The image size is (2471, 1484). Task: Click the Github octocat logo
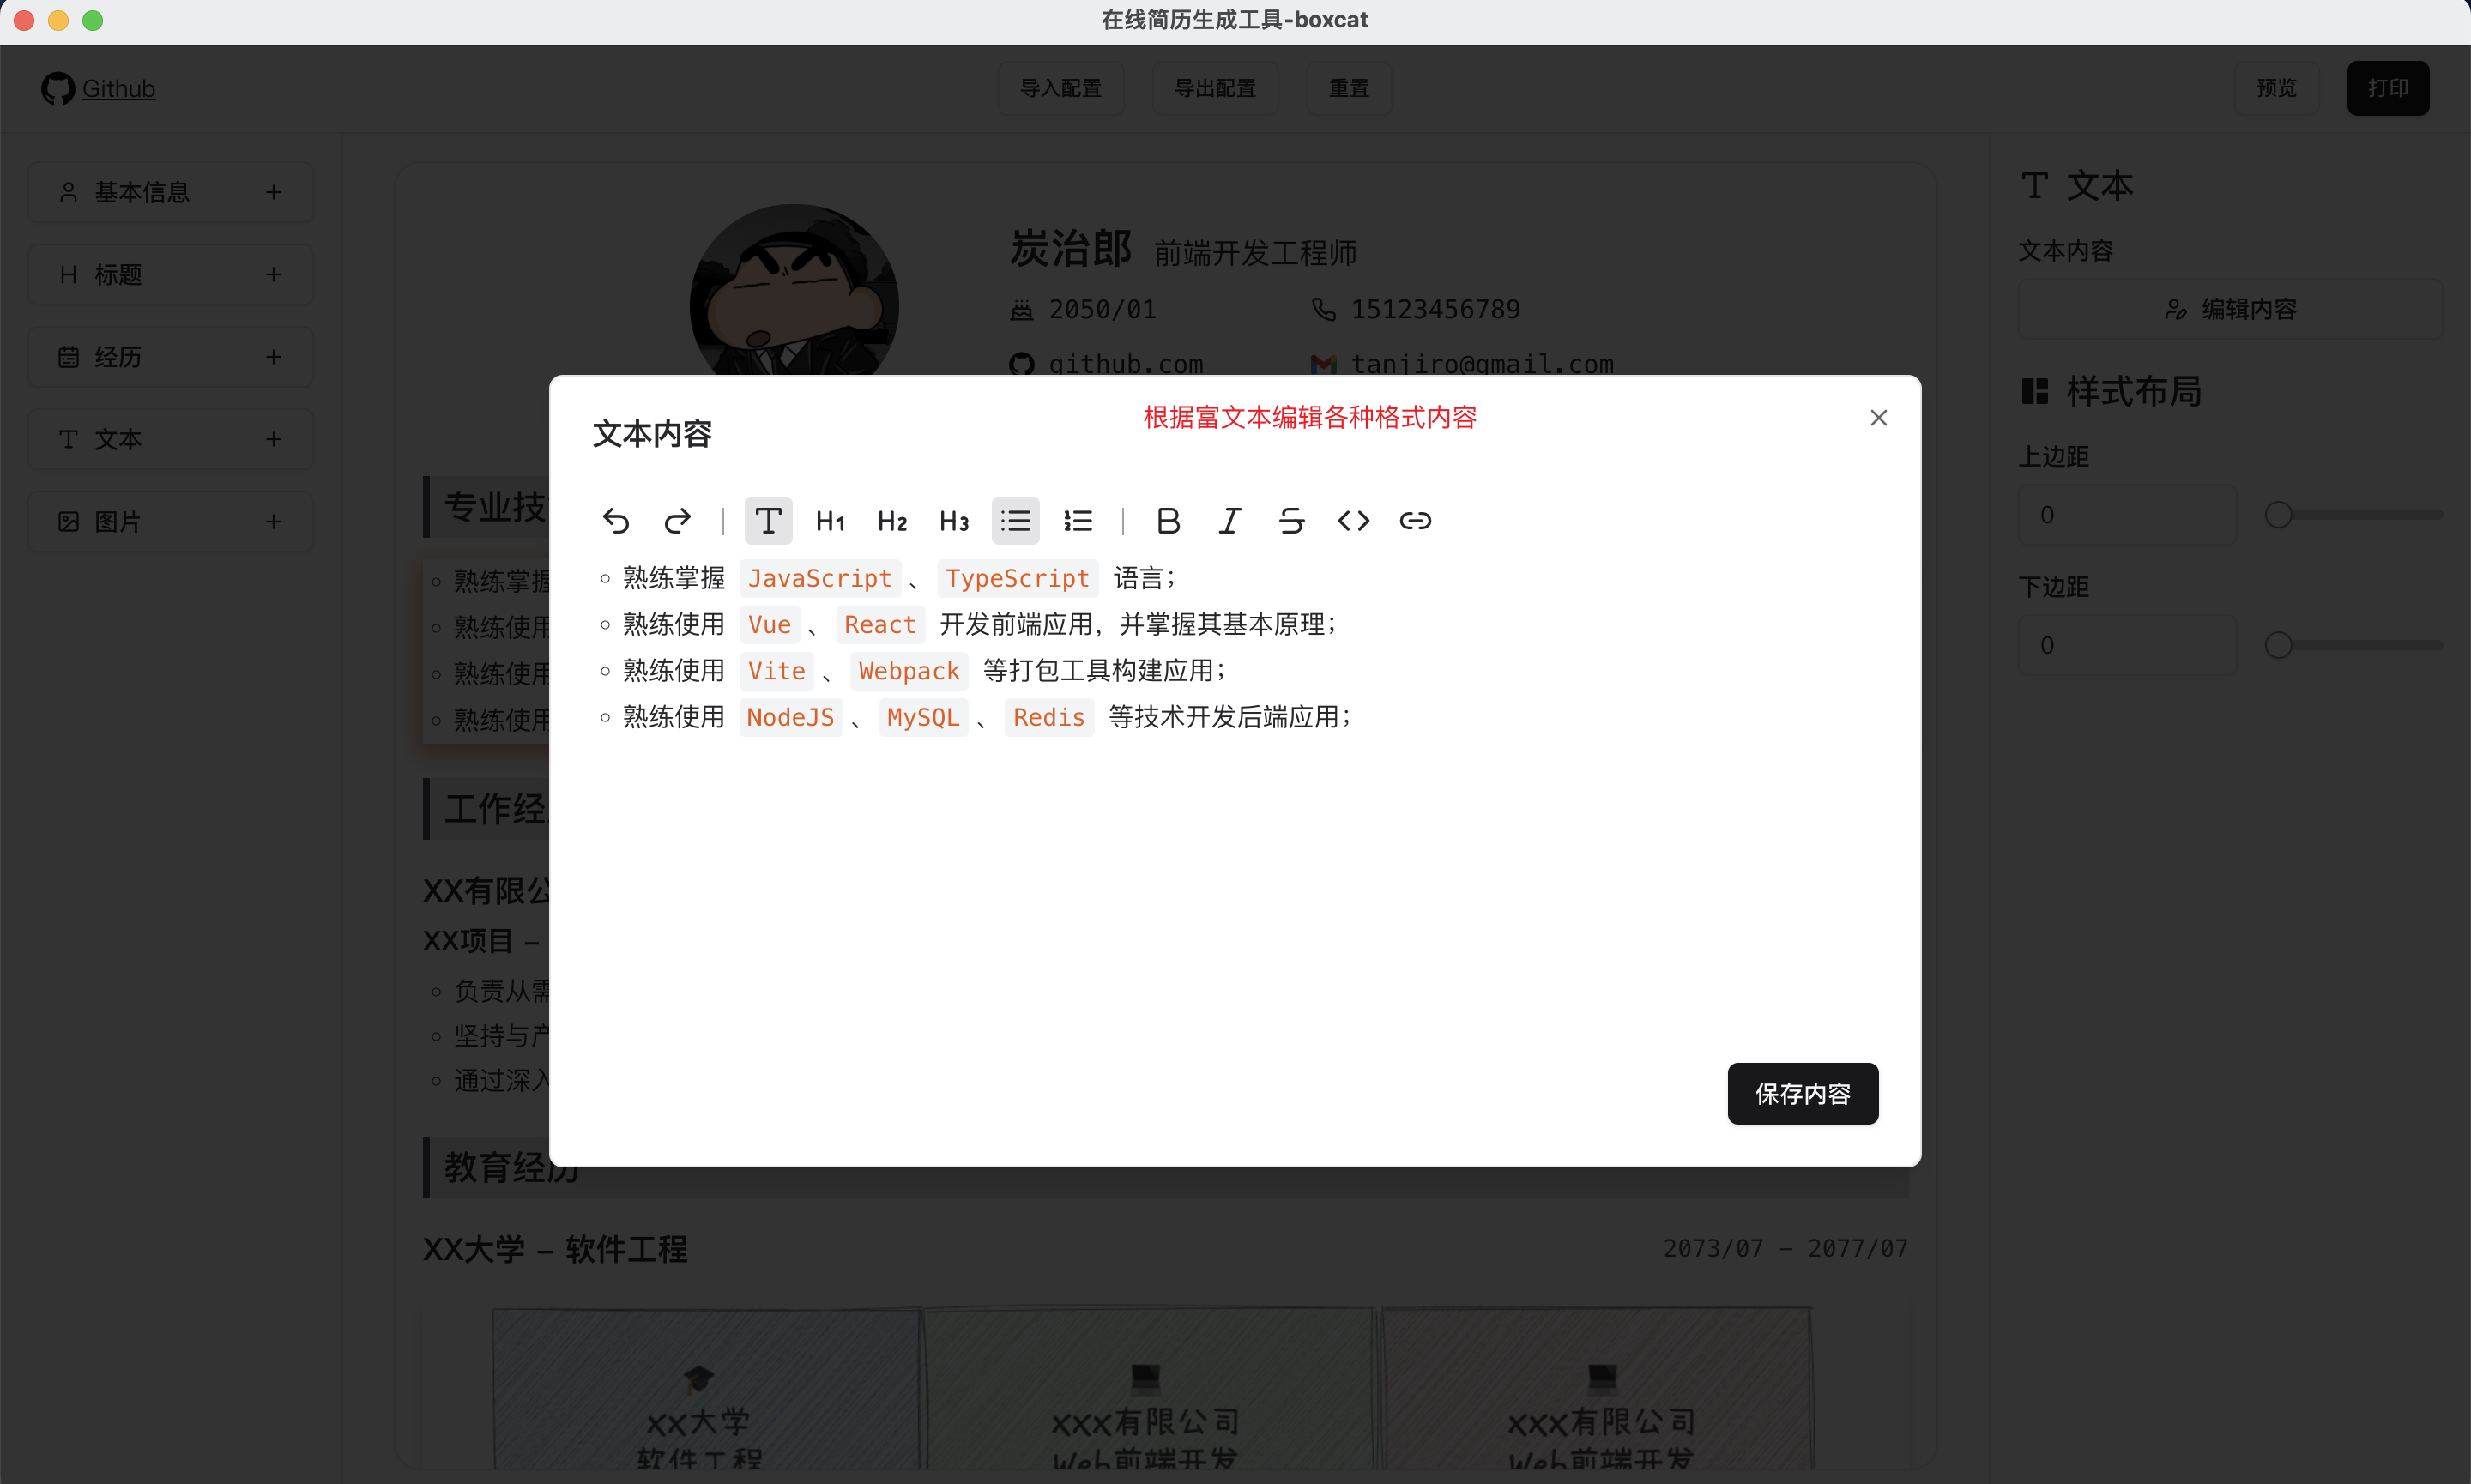point(58,89)
